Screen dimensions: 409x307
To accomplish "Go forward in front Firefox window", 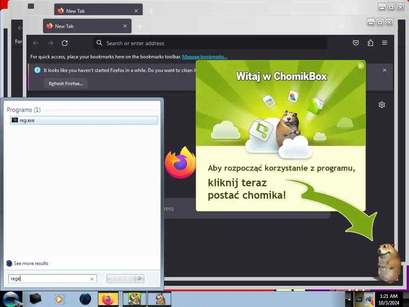I will click(x=50, y=43).
